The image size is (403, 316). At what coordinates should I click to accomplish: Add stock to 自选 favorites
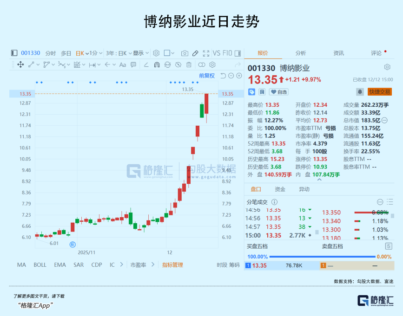tap(279, 92)
